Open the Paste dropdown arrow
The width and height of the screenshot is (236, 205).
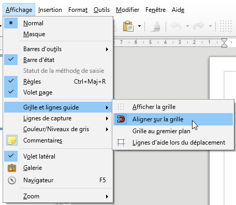(x=139, y=26)
